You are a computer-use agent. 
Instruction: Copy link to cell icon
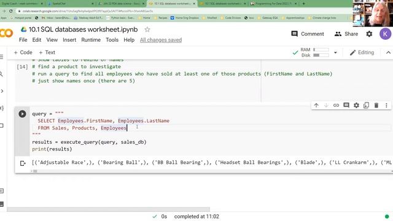(336, 106)
